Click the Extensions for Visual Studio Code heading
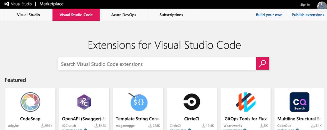This screenshot has height=130, width=327. click(164, 45)
